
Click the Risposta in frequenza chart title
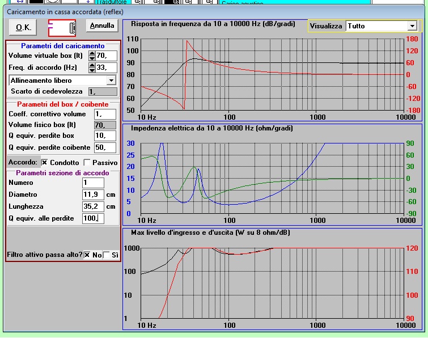tap(213, 24)
